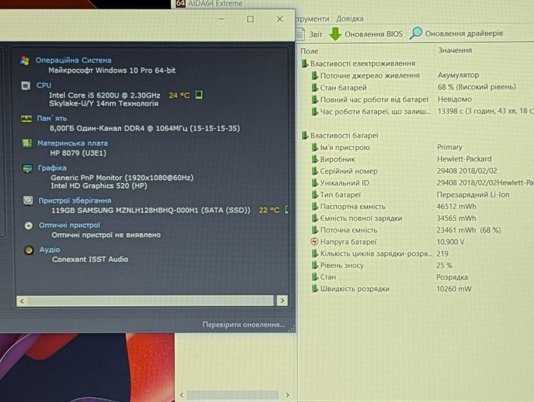Click the icon beside Виробник row
Viewport: 534px width, 402px height.
(x=315, y=159)
